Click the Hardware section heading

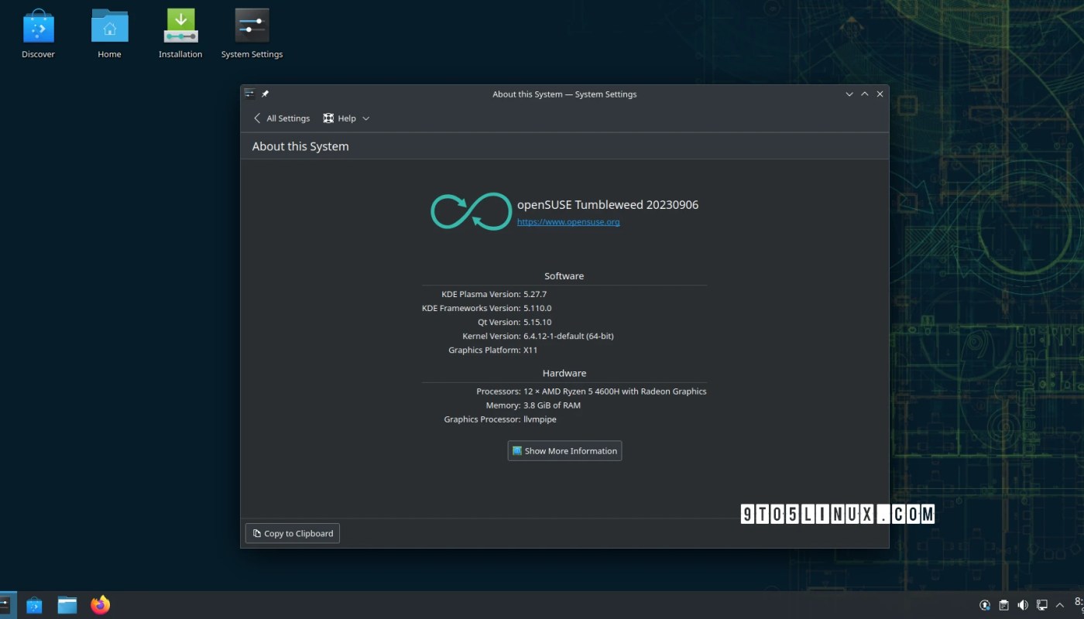564,373
